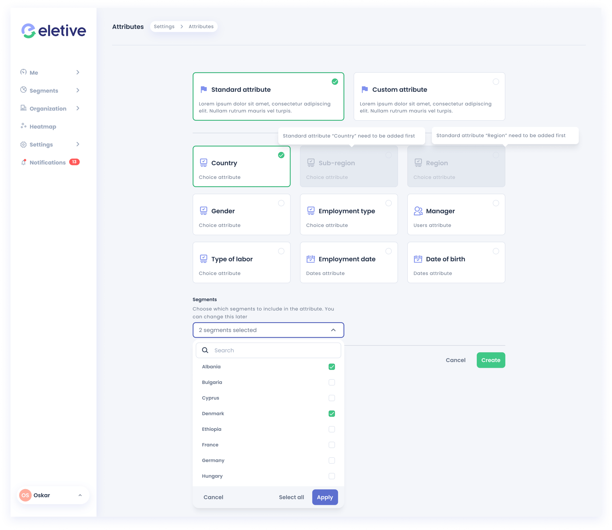Collapse the '2 segments selected' dropdown

coord(333,330)
